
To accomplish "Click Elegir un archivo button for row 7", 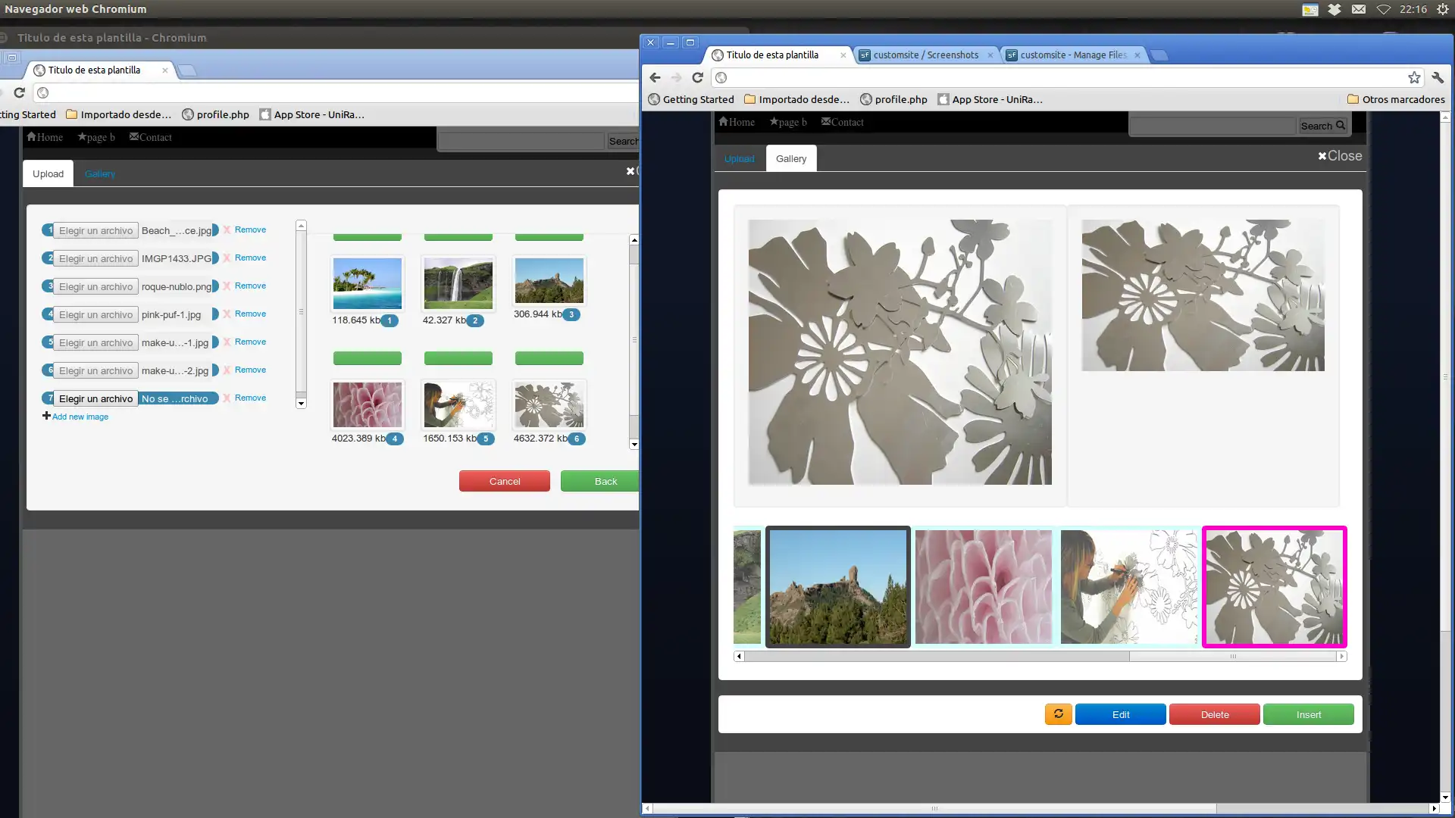I will (x=96, y=398).
